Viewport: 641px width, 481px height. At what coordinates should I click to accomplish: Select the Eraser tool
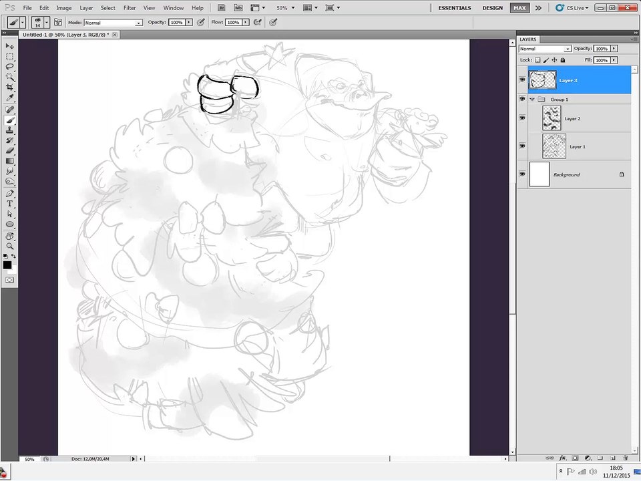9,150
